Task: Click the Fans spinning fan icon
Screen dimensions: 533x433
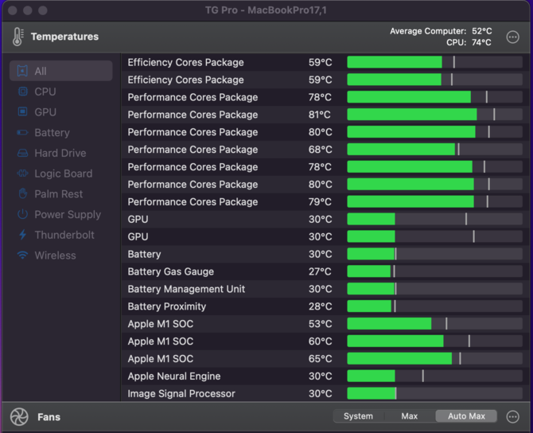Action: coord(19,416)
